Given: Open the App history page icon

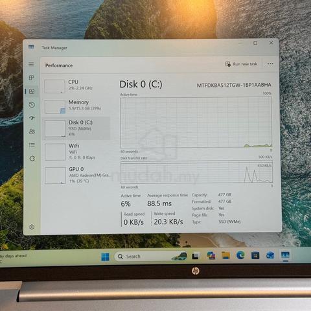Looking at the screenshot, I should pyautogui.click(x=32, y=105).
